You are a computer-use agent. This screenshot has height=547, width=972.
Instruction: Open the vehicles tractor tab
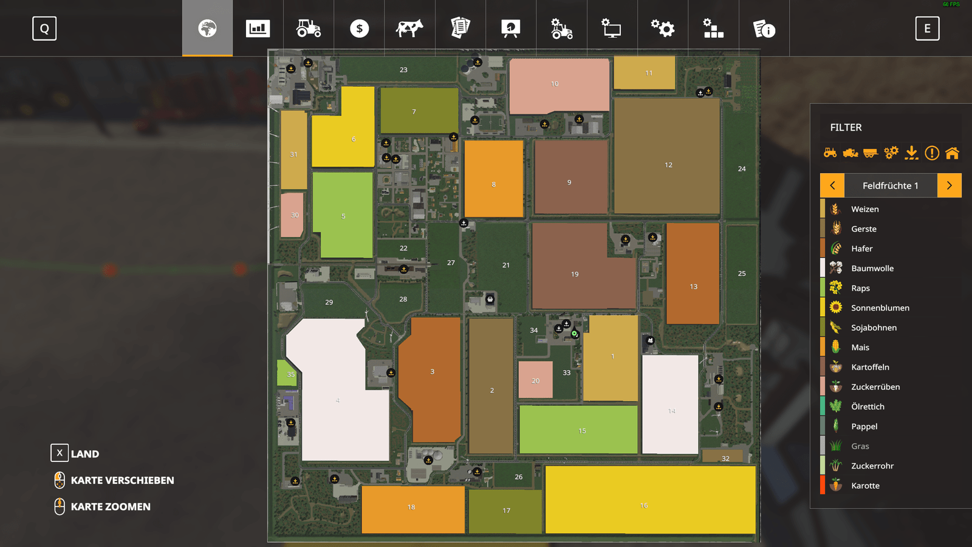[x=309, y=28]
